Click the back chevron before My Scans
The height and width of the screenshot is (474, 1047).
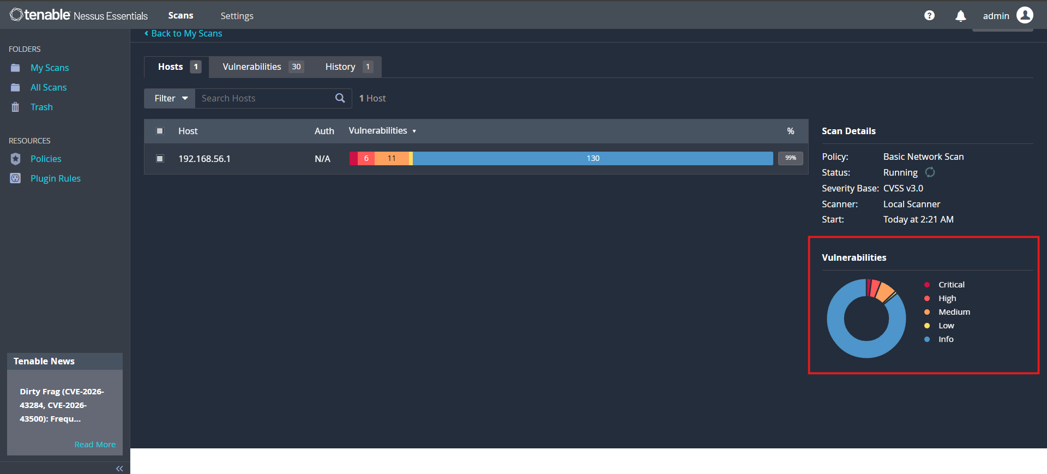point(146,33)
